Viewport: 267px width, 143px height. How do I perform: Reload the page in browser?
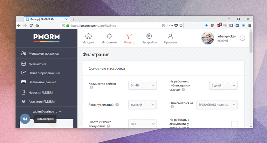click(31, 25)
